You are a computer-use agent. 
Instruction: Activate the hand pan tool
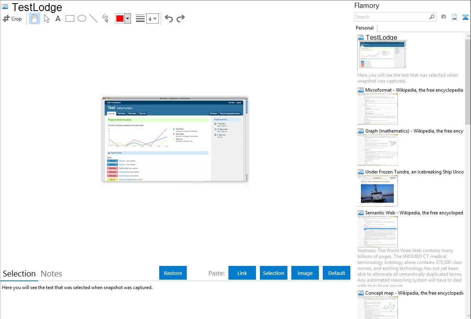(x=35, y=18)
